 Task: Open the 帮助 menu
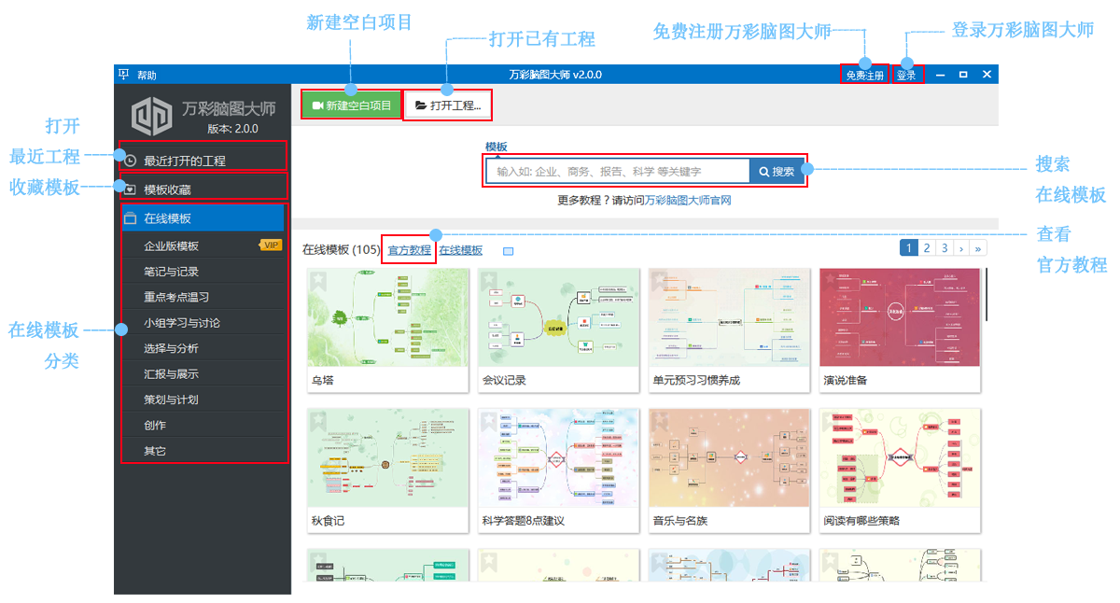147,76
